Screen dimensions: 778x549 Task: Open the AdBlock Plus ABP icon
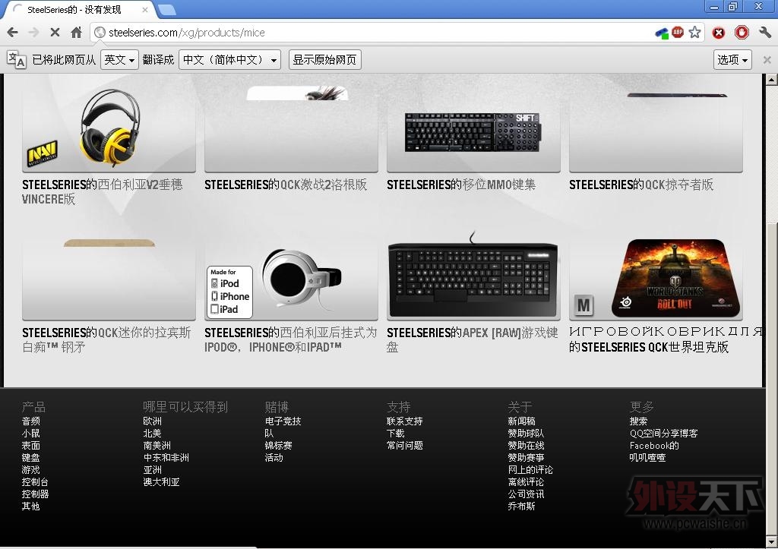(x=678, y=32)
